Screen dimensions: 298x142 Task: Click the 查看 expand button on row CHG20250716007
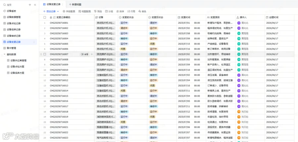(85, 54)
